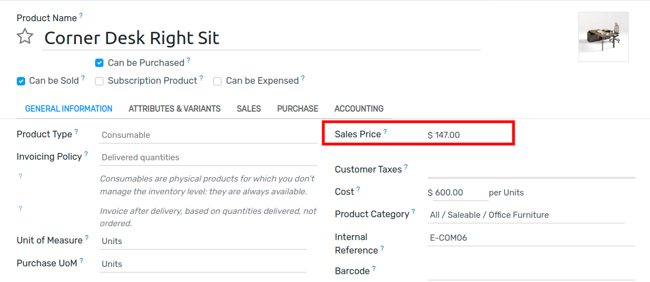Viewport: 650px width, 282px height.
Task: Click help icon next to Customer Taxes
Action: point(406,167)
